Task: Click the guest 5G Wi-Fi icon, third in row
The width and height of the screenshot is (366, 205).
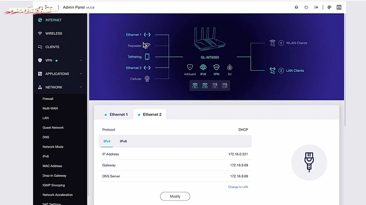Action: point(215,86)
